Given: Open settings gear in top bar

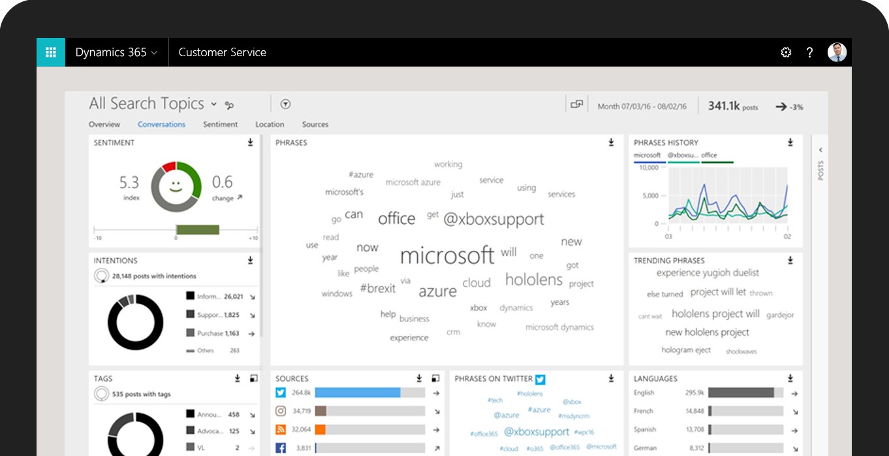Looking at the screenshot, I should [786, 52].
